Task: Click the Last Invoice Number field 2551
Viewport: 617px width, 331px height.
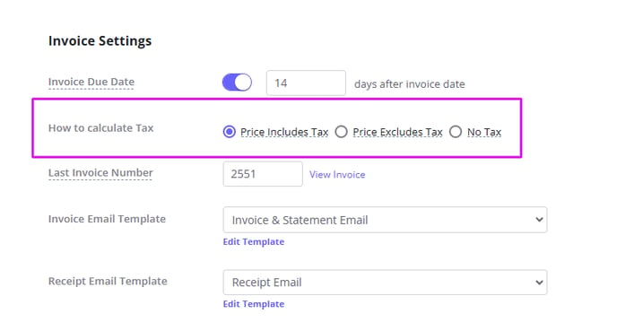Action: pyautogui.click(x=263, y=174)
